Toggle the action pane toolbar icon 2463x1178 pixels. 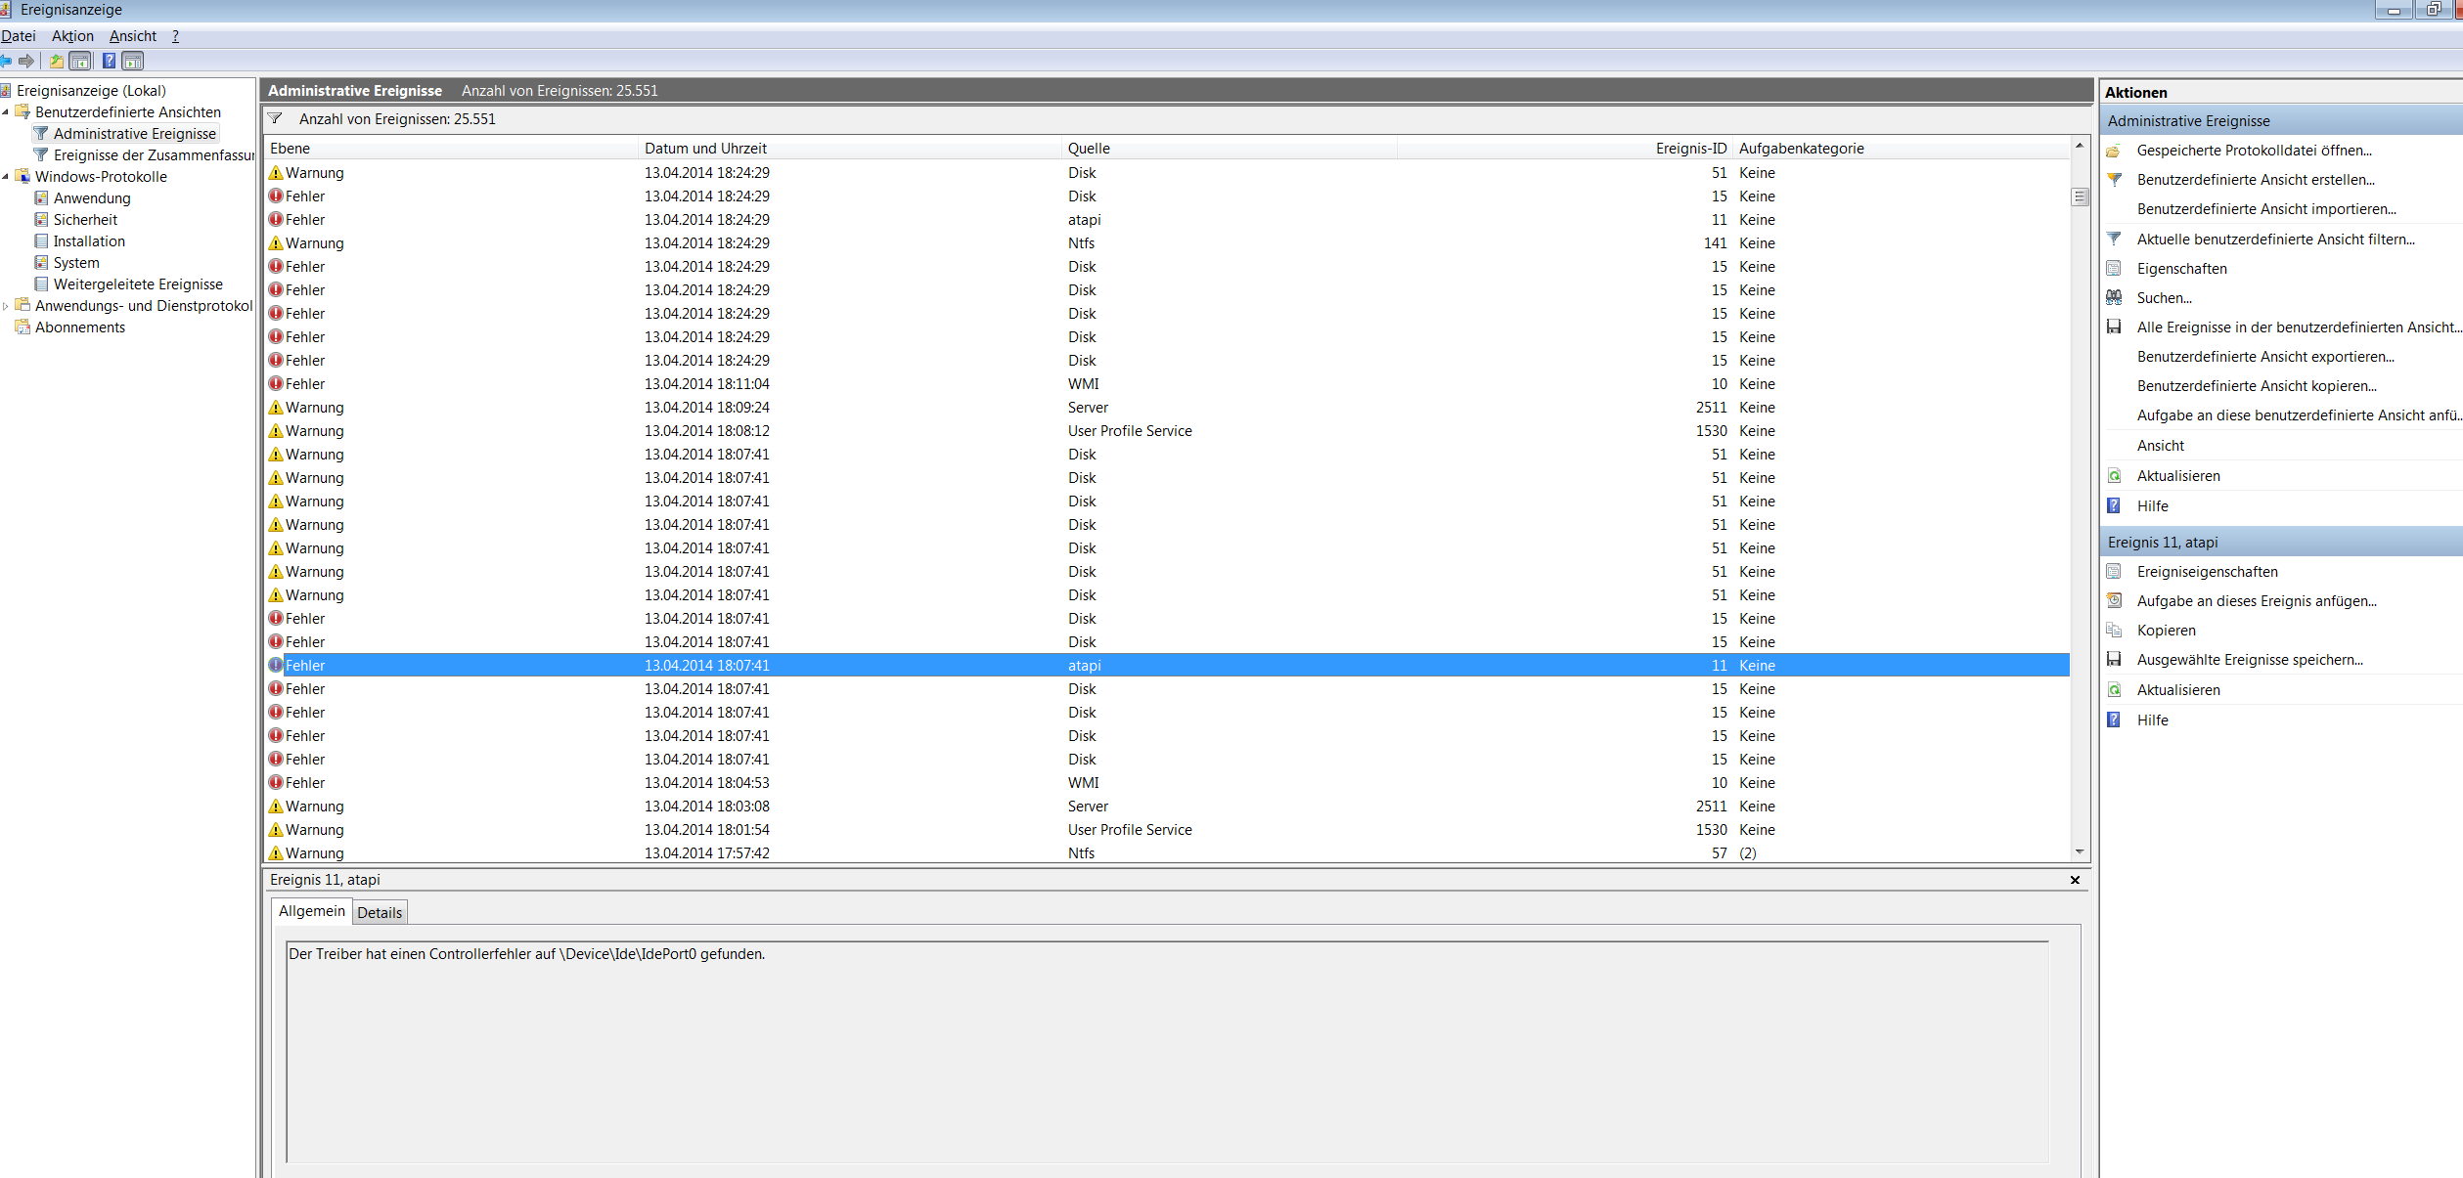(133, 62)
